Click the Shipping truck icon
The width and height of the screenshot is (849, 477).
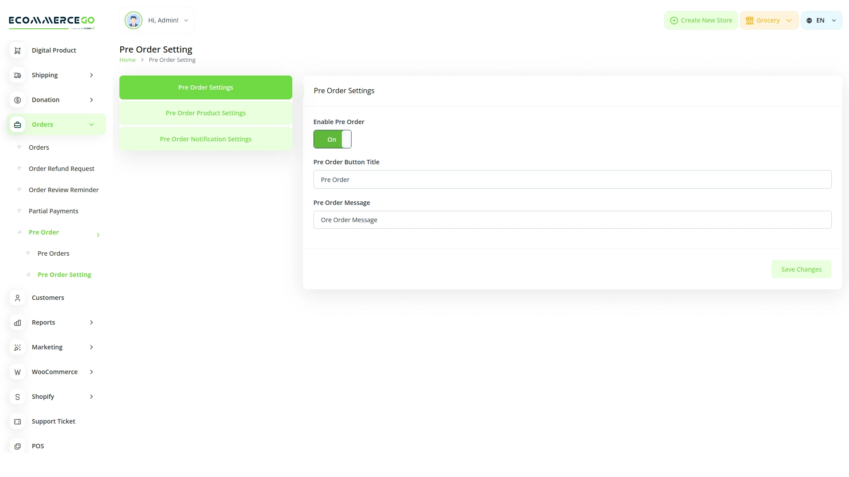point(17,75)
